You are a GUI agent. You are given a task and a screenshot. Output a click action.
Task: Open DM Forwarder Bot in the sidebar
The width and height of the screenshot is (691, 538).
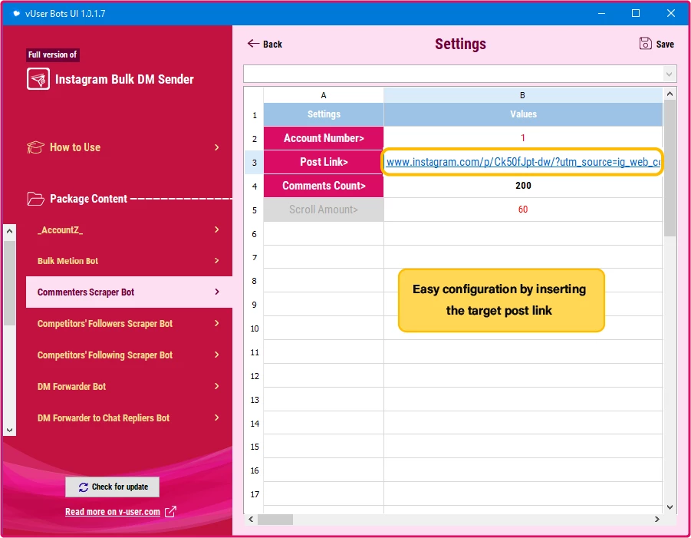click(129, 387)
